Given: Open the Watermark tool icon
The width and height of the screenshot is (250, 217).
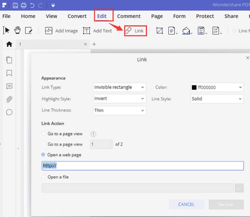Looking at the screenshot, I should (173, 31).
